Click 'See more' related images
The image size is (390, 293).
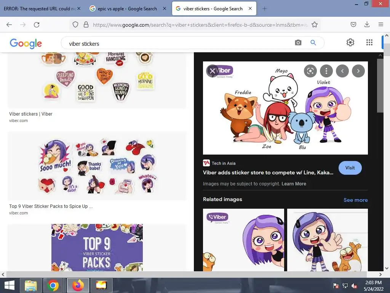tap(355, 200)
